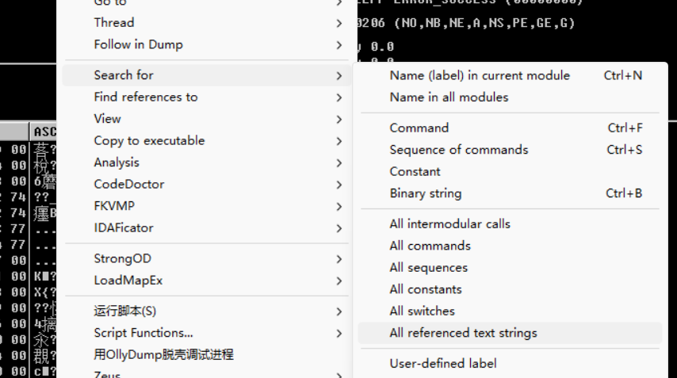This screenshot has width=677, height=378.
Task: Select All switches entry
Action: tap(422, 311)
